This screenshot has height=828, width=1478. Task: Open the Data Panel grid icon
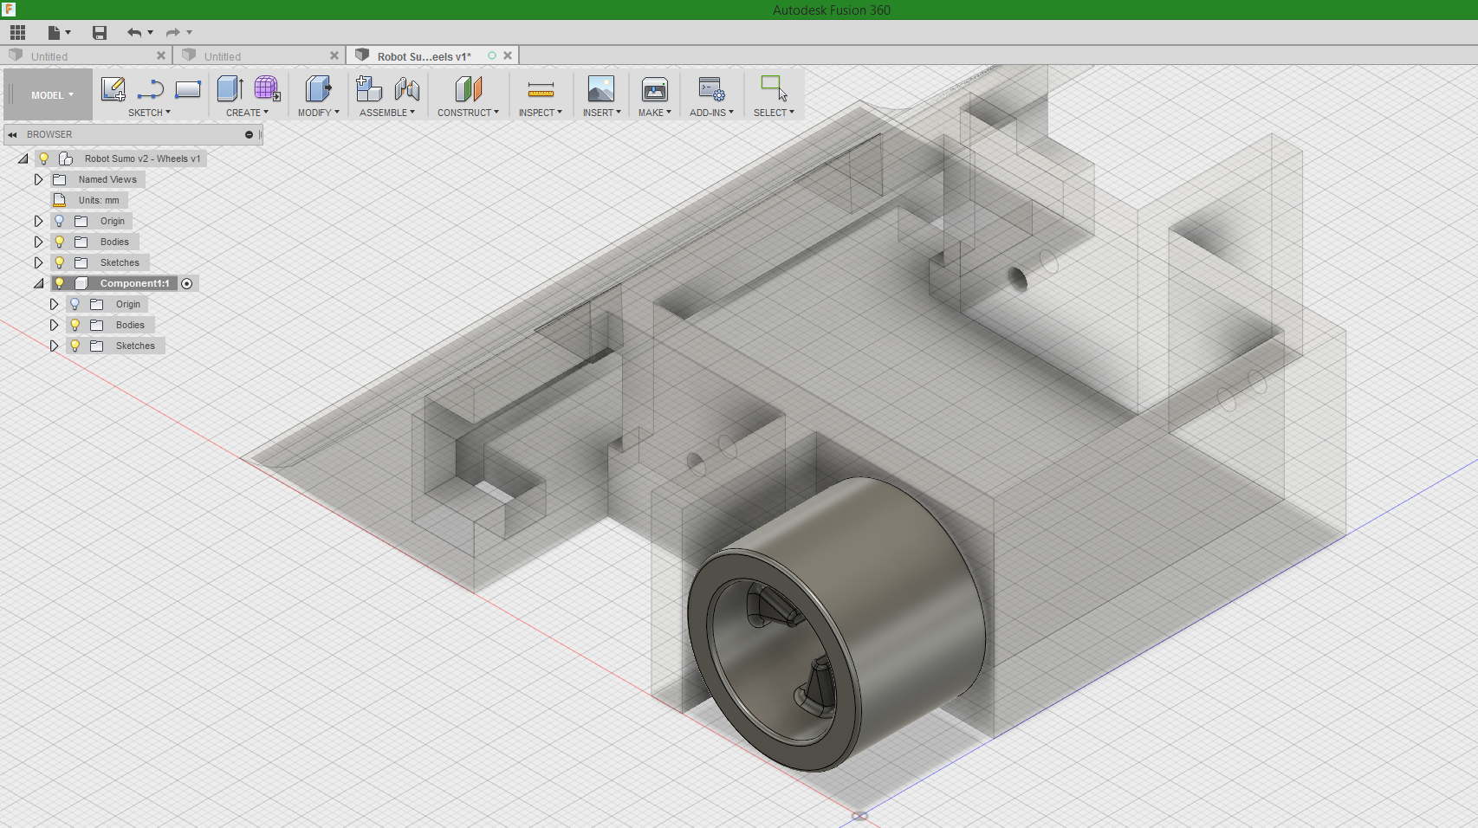click(x=16, y=32)
